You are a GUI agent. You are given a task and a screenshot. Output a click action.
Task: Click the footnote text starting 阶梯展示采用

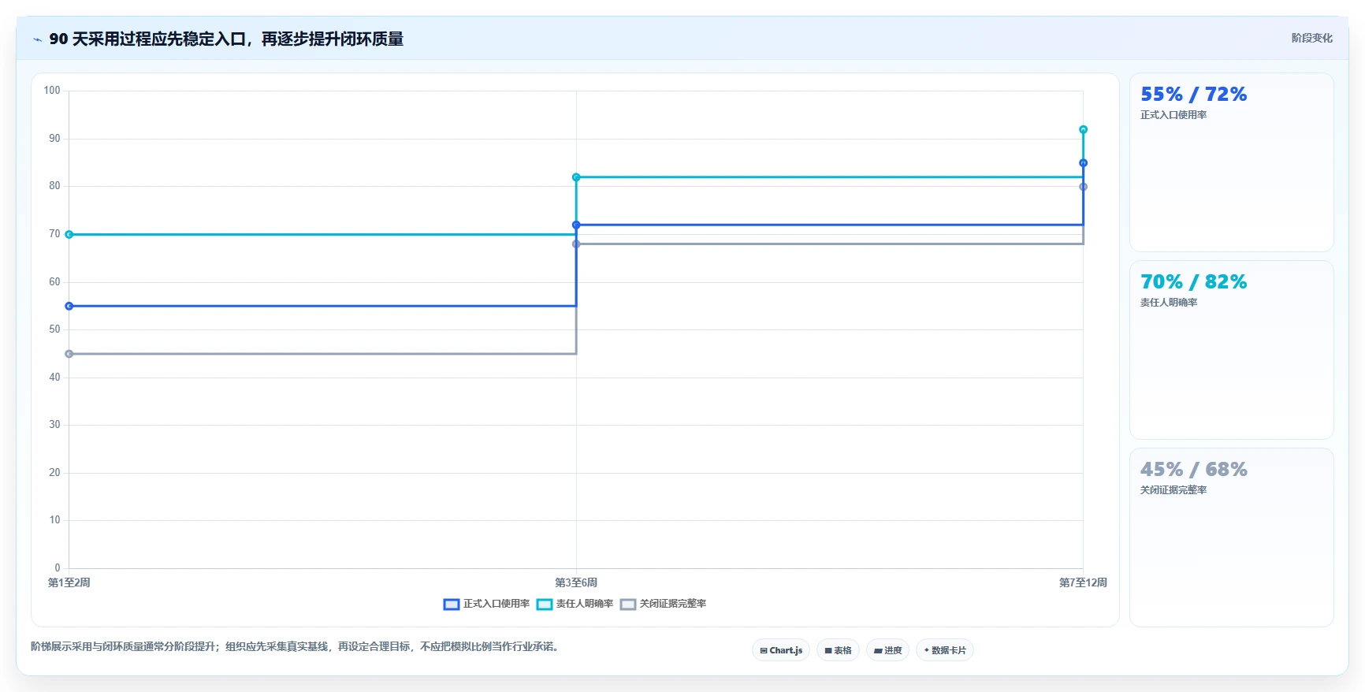click(296, 646)
